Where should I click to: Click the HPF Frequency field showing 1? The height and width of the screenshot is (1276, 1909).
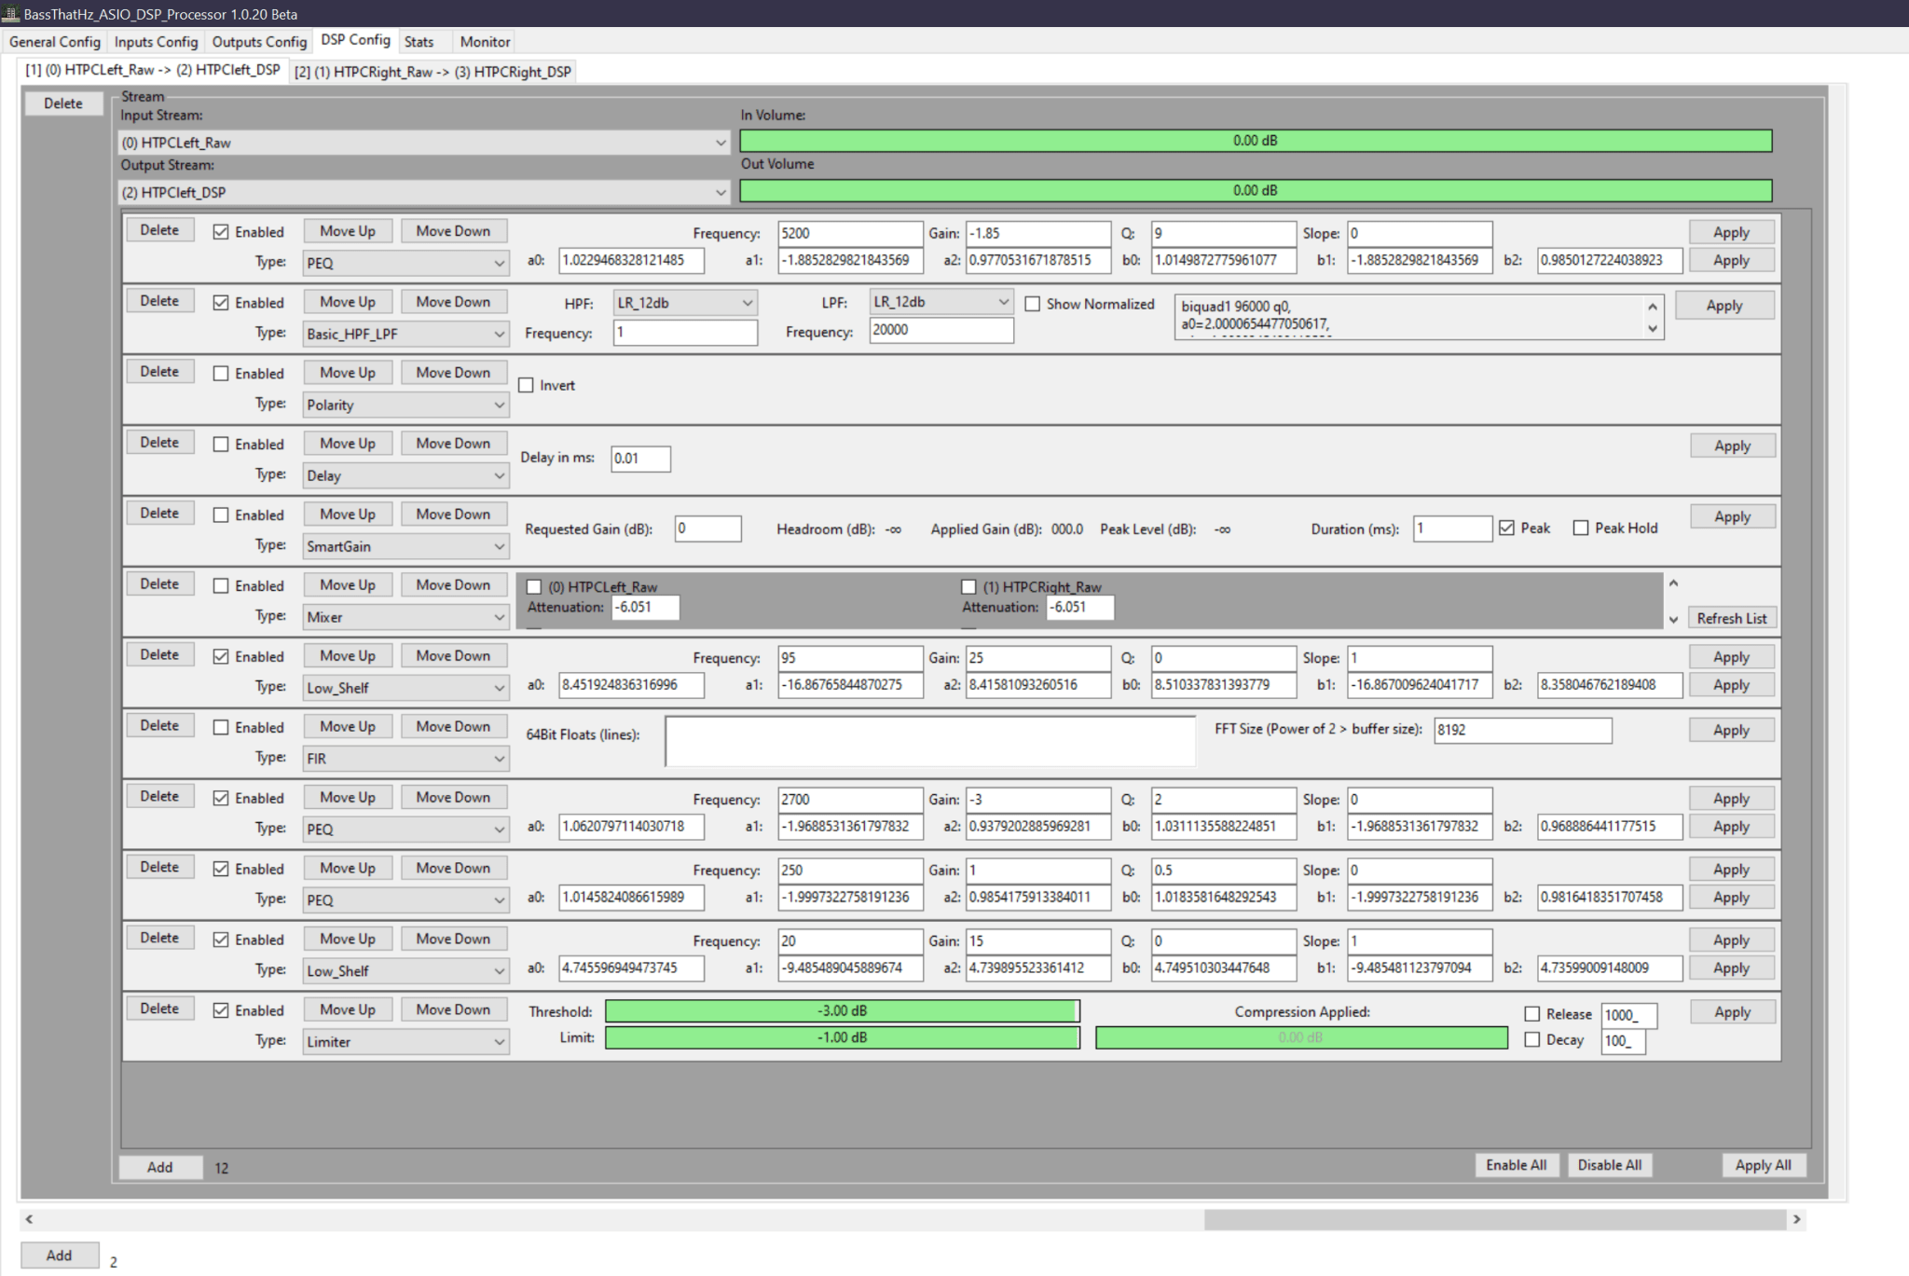pos(685,332)
